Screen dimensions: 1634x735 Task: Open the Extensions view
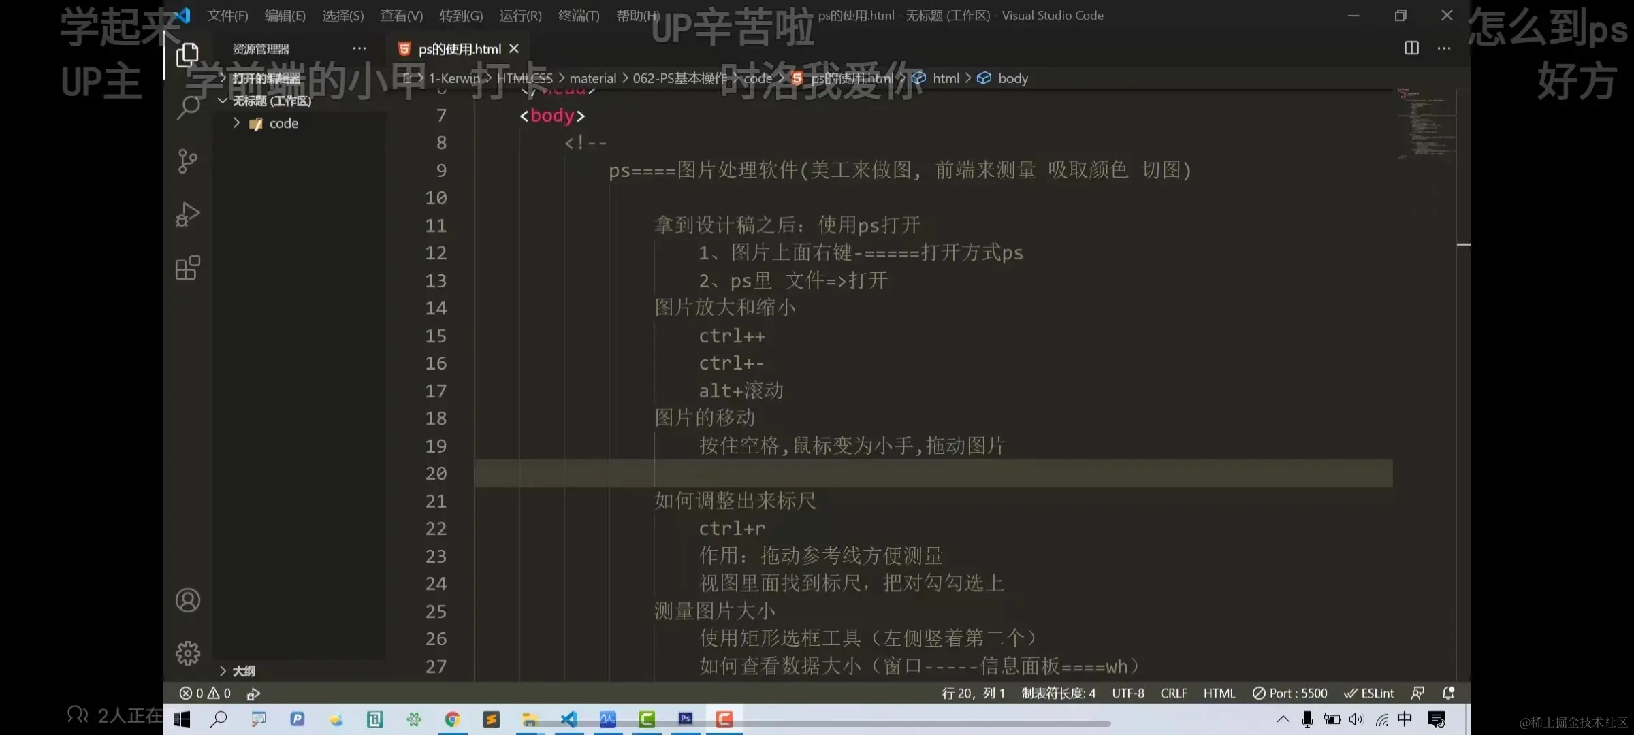click(x=188, y=267)
